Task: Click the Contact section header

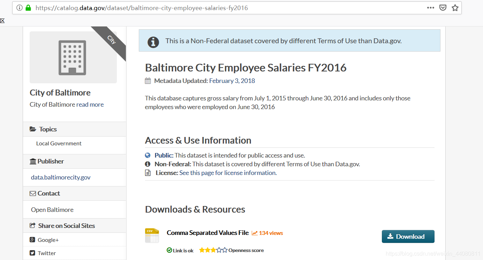Action: pos(75,193)
